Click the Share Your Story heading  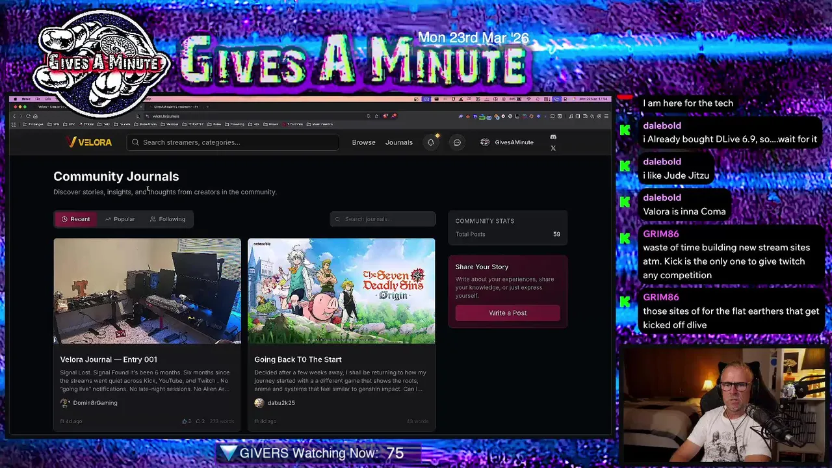[x=482, y=266]
